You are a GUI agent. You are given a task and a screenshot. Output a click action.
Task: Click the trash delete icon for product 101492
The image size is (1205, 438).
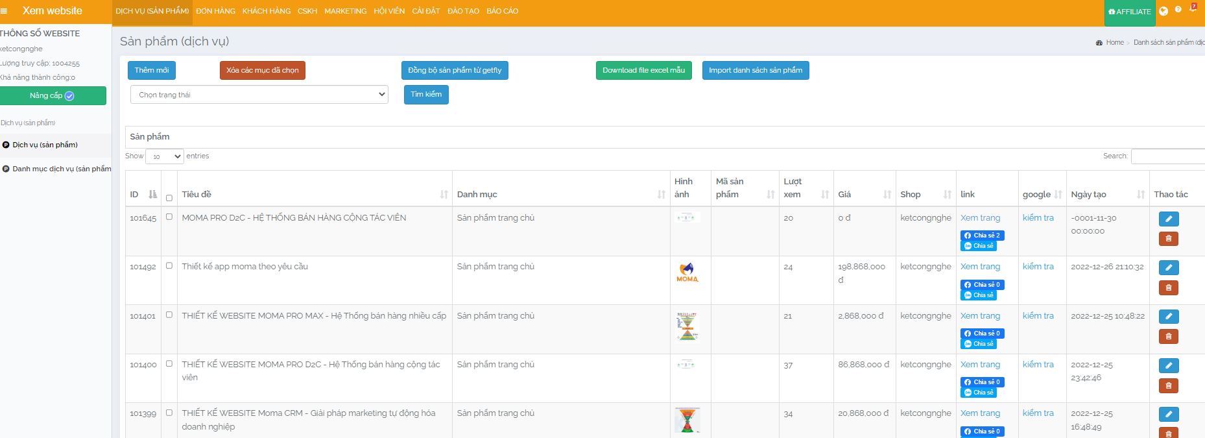pos(1168,287)
